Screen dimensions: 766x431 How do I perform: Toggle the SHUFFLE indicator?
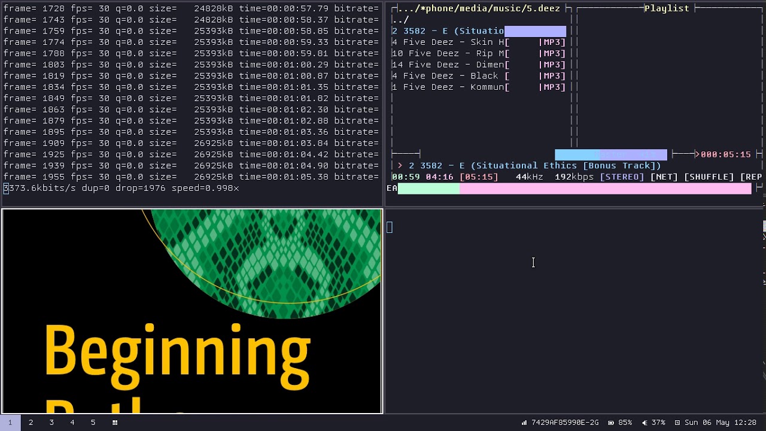click(709, 177)
